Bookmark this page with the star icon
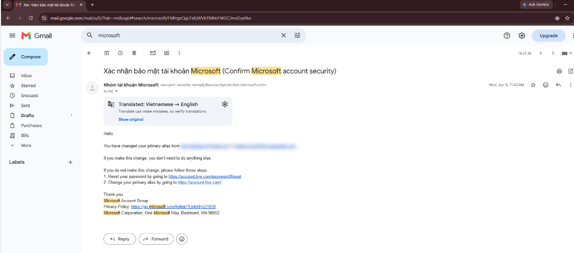This screenshot has height=253, width=574. (567, 18)
